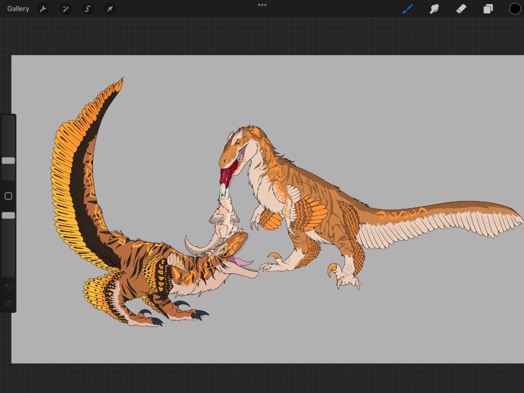Redo the action with sidebar arrow
The width and height of the screenshot is (524, 393).
8,303
